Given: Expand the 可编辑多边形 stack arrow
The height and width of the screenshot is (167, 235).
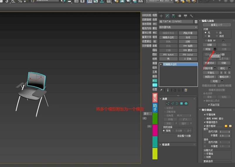Looking at the screenshot, I should click(161, 64).
